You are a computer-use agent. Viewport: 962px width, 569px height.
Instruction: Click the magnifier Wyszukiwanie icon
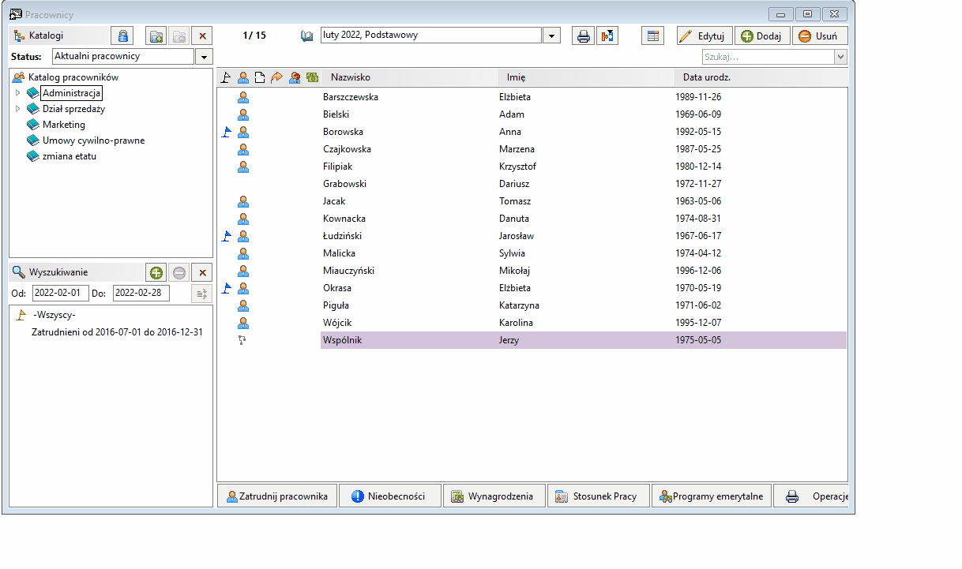(x=19, y=272)
